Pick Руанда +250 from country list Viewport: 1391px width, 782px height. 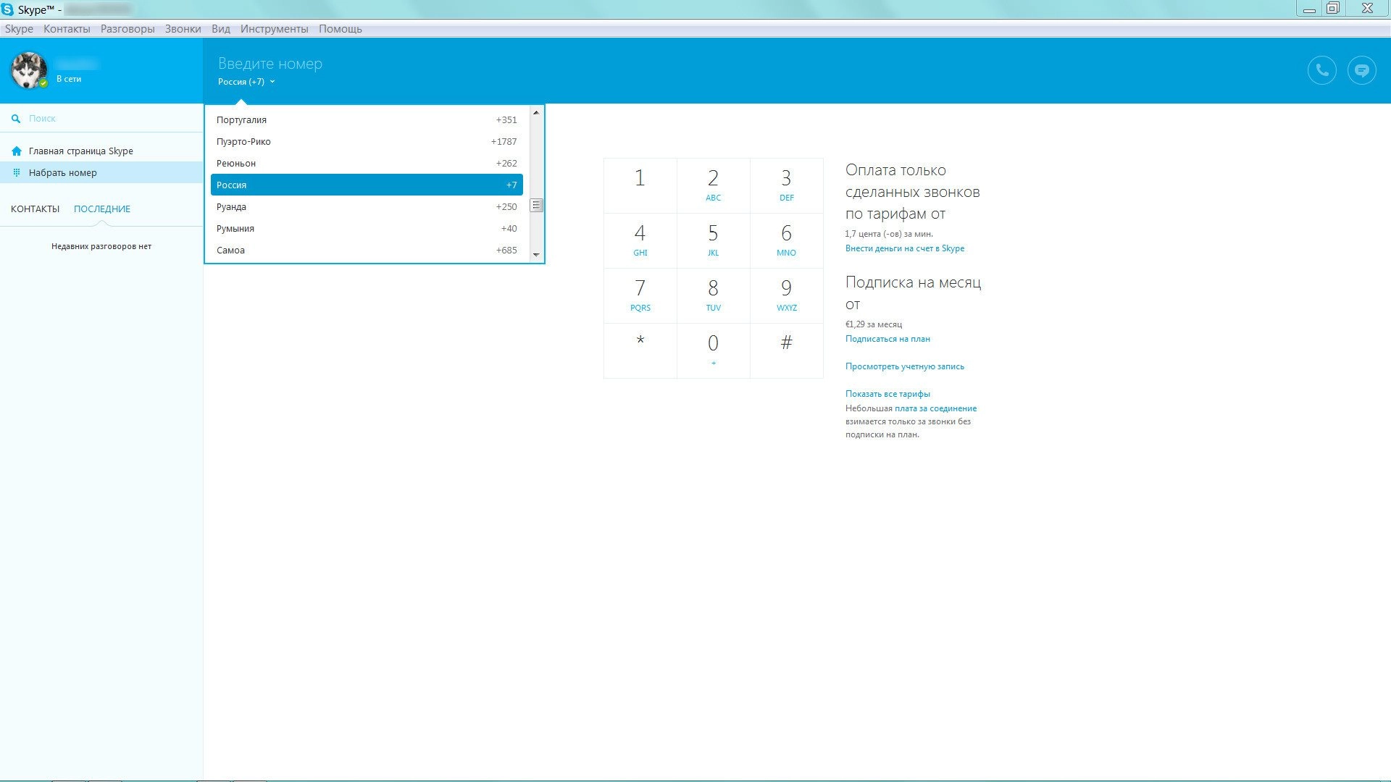367,206
